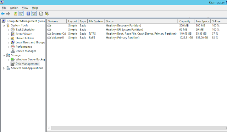Expand the Shared Folders node

[x=9, y=38]
